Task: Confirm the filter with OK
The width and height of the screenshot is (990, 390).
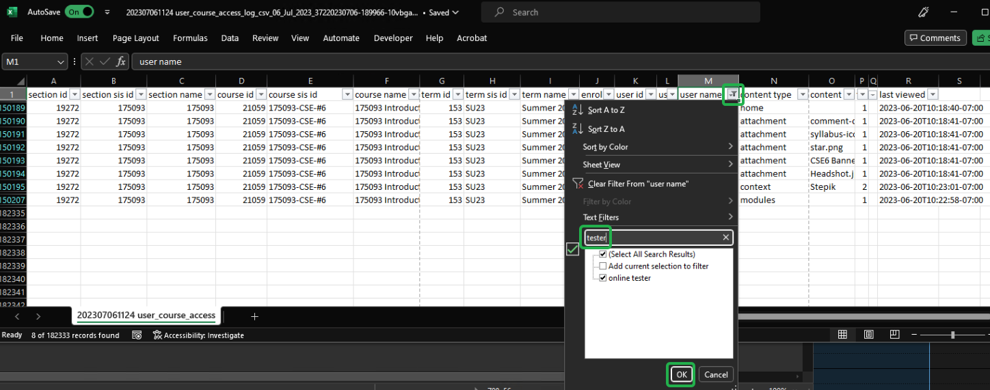Action: click(681, 374)
